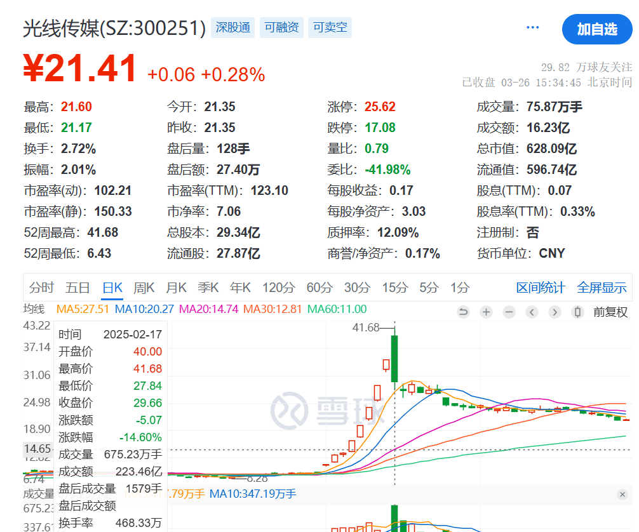The image size is (639, 532).
Task: Select the 60分 interval tab
Action: (319, 288)
